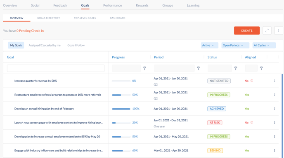The width and height of the screenshot is (284, 158).
Task: Open row menu for industry influencers goal
Action: pyautogui.click(x=275, y=151)
